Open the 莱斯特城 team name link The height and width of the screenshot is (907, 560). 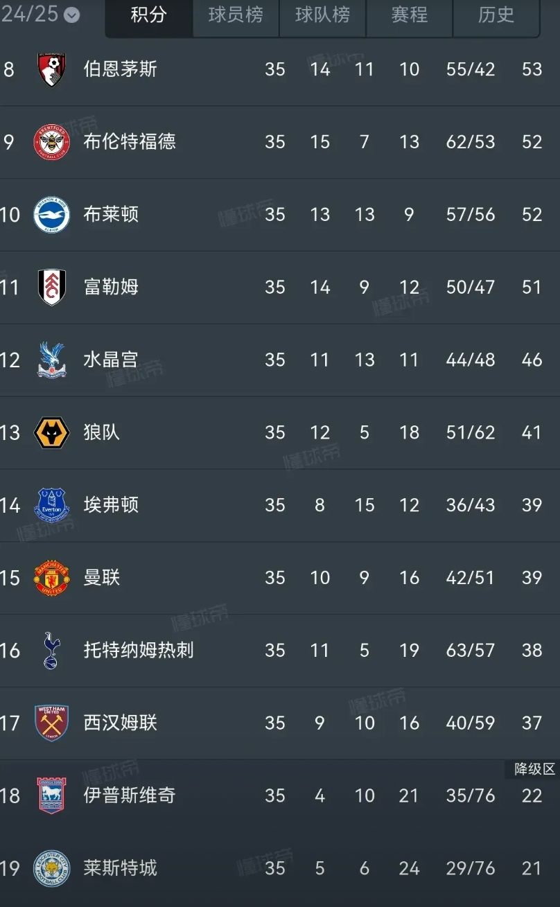click(121, 868)
